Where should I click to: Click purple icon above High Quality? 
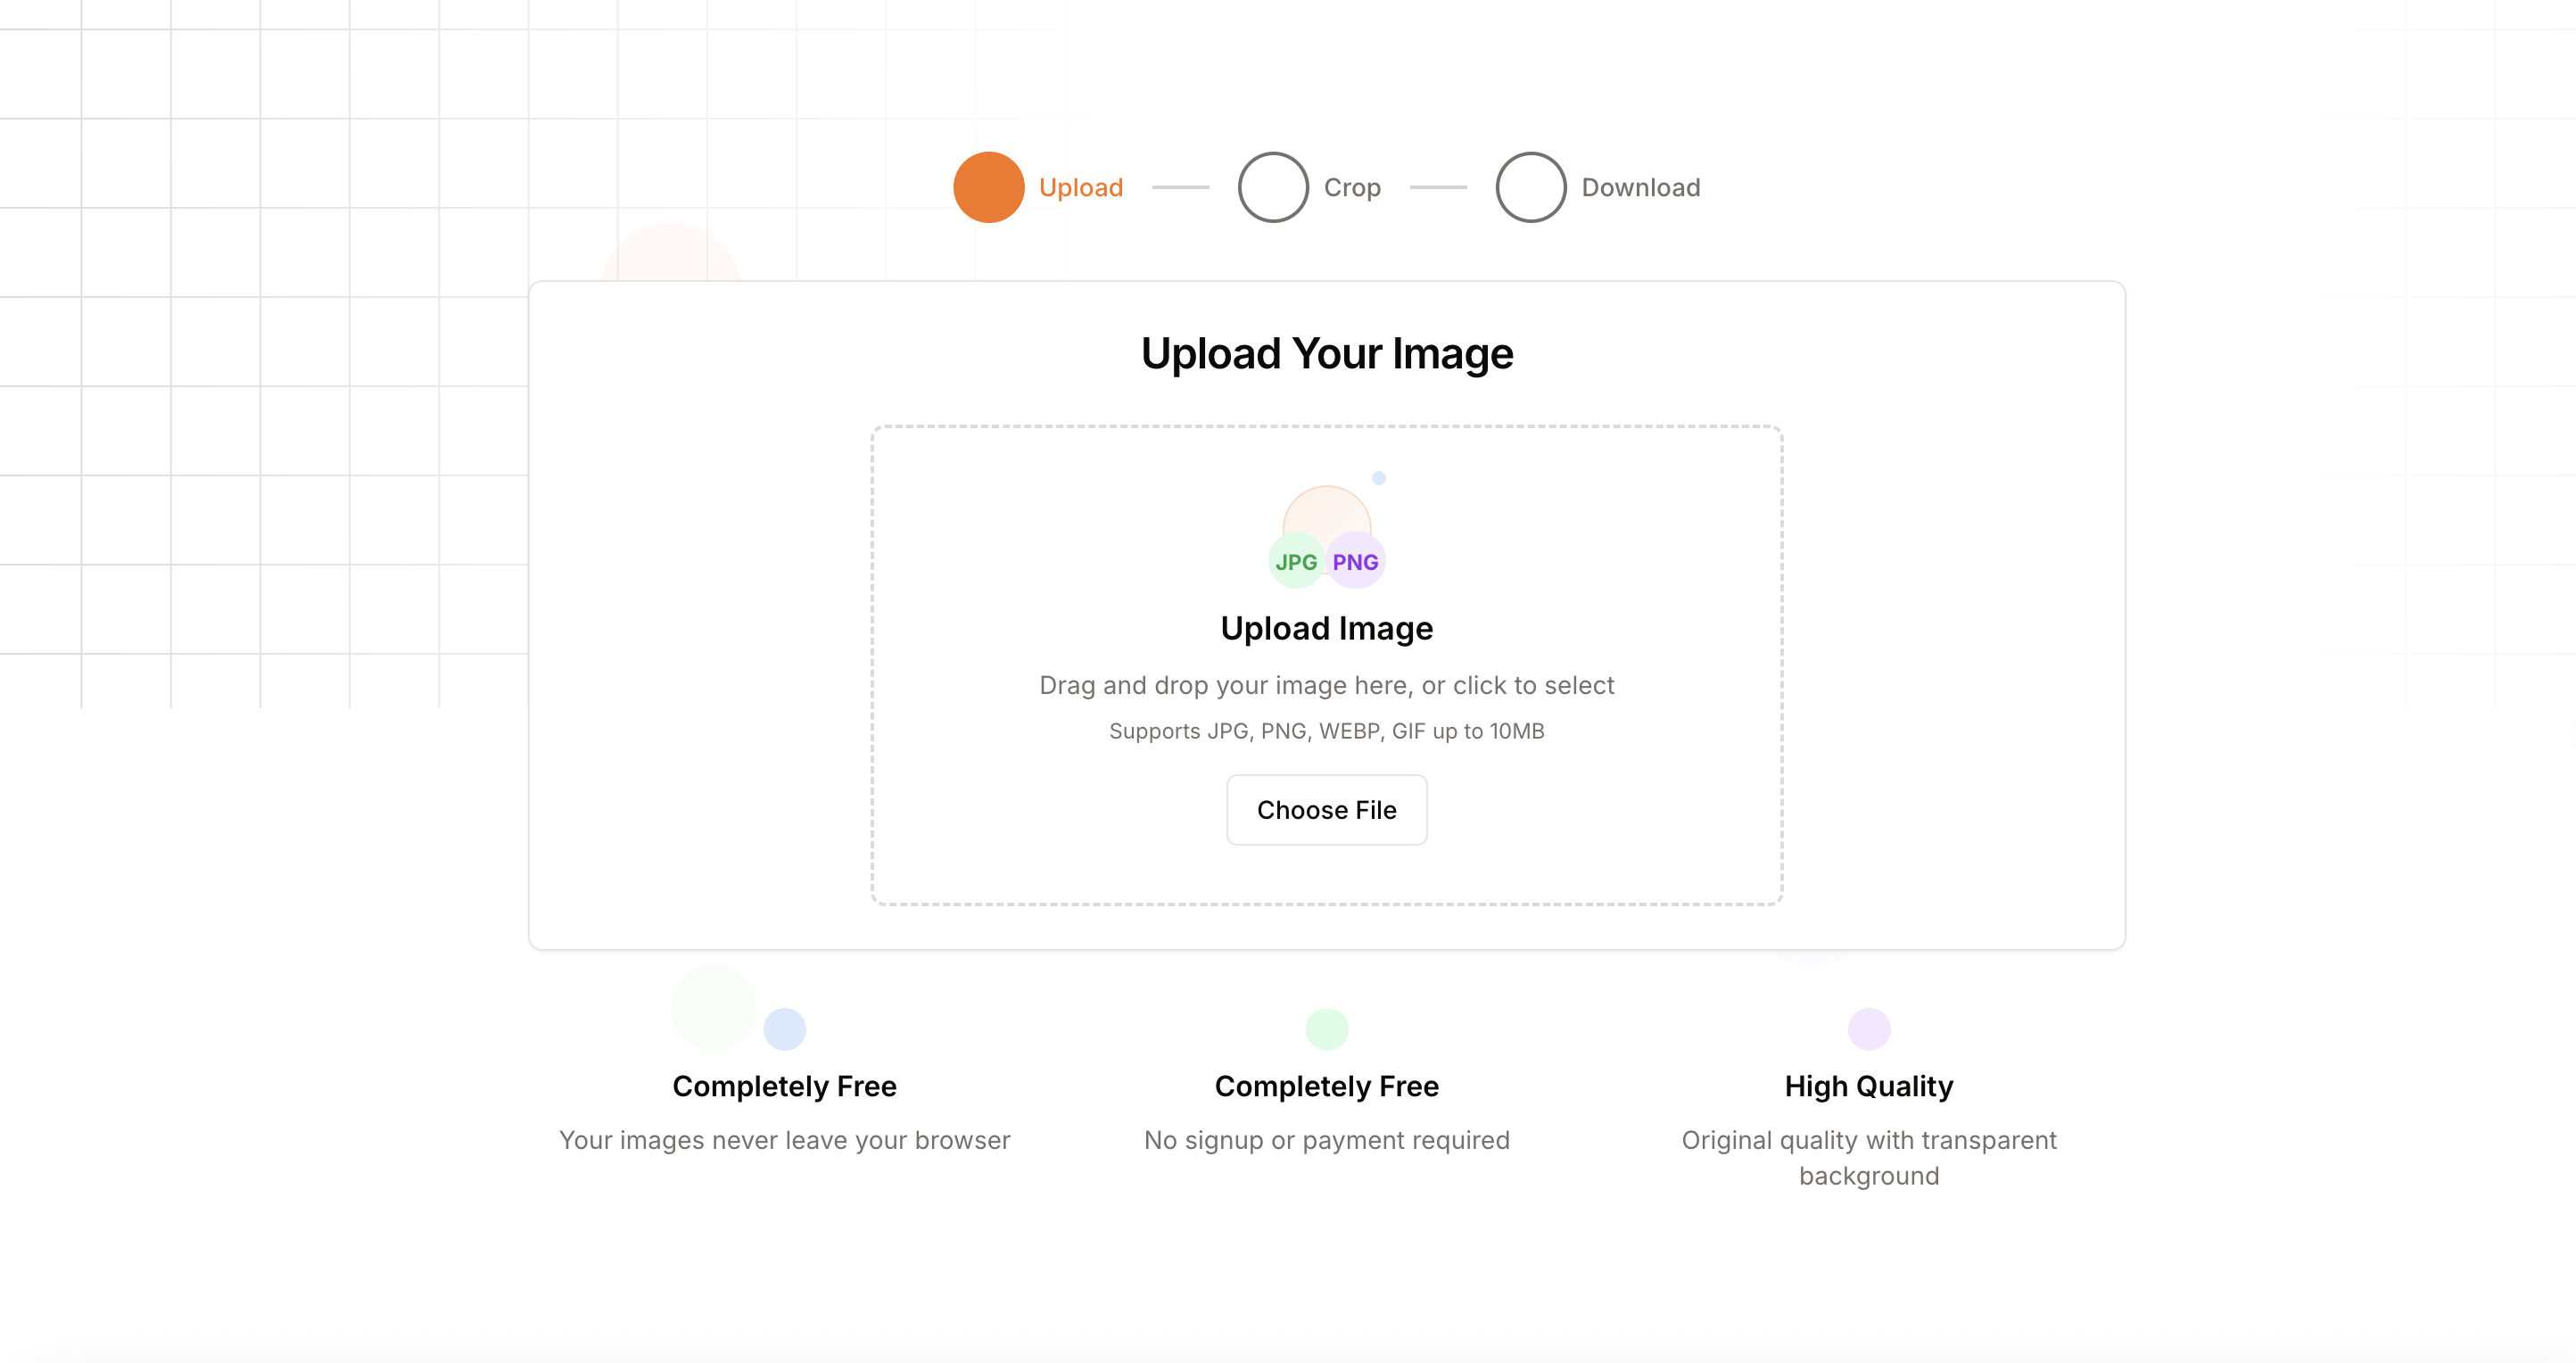click(x=1868, y=1029)
